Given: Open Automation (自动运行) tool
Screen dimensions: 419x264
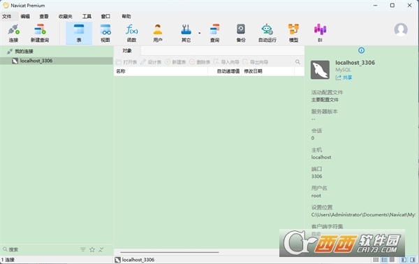Looking at the screenshot, I should [267, 33].
